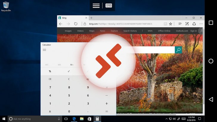Click digit 9 in Calculator
Viewport: 217px width, 122px height.
coord(88,87)
